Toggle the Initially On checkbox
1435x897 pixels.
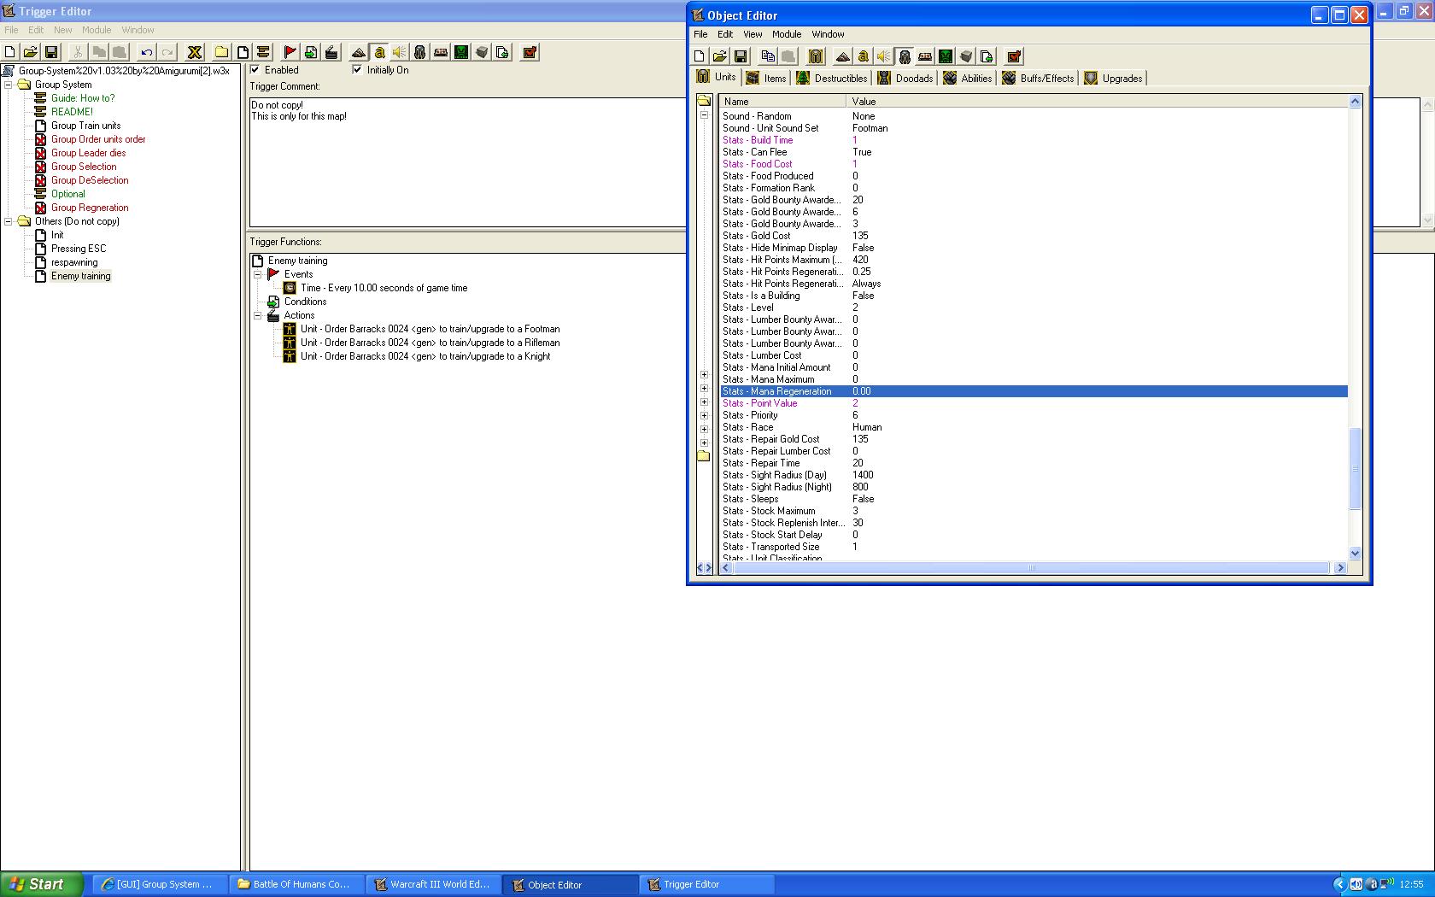357,70
